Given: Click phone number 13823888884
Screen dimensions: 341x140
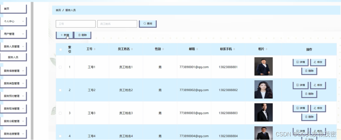Looking at the screenshot, I should click(x=228, y=136).
